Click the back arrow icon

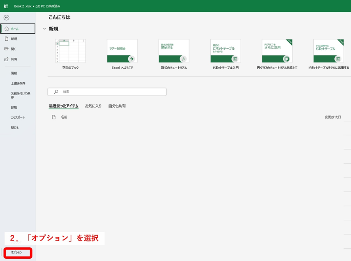[x=6, y=18]
